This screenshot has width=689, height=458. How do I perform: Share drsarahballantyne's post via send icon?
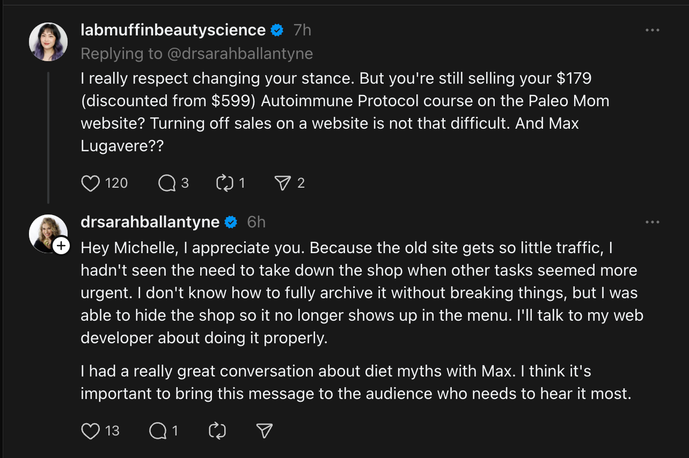265,431
